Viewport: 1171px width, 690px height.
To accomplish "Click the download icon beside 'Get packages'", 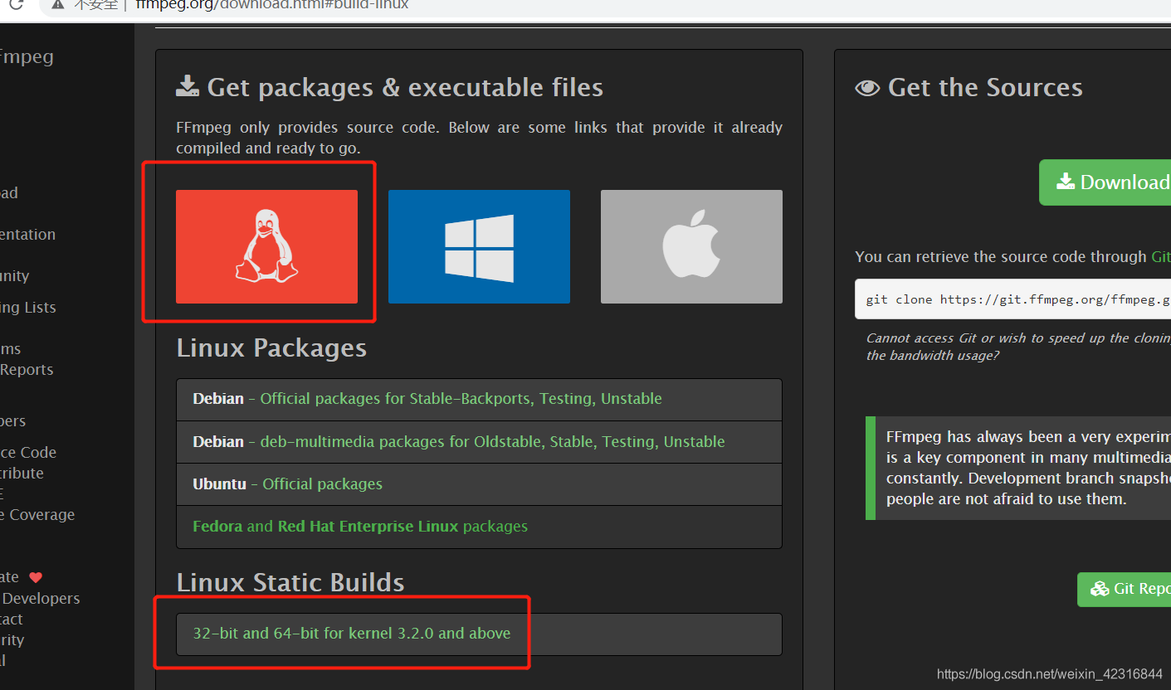I will [188, 86].
